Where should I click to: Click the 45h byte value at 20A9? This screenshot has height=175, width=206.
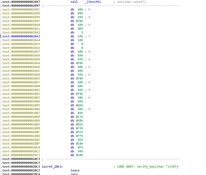point(80,59)
